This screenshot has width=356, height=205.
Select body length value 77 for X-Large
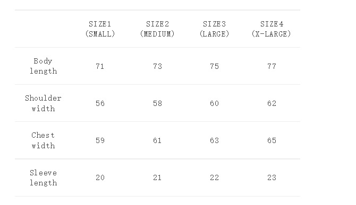(272, 66)
